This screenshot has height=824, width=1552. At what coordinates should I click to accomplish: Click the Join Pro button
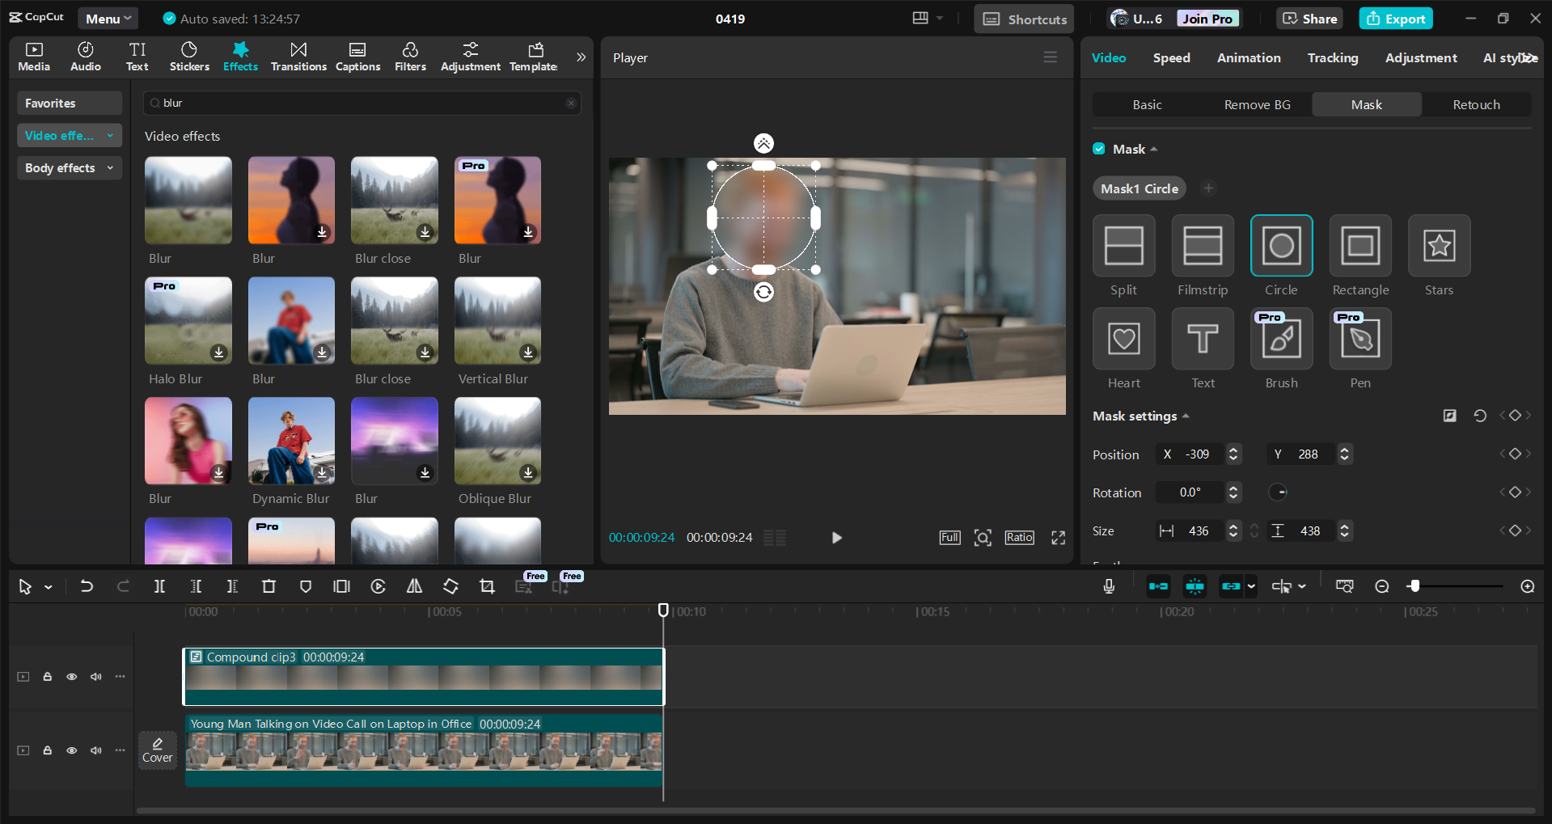point(1207,19)
